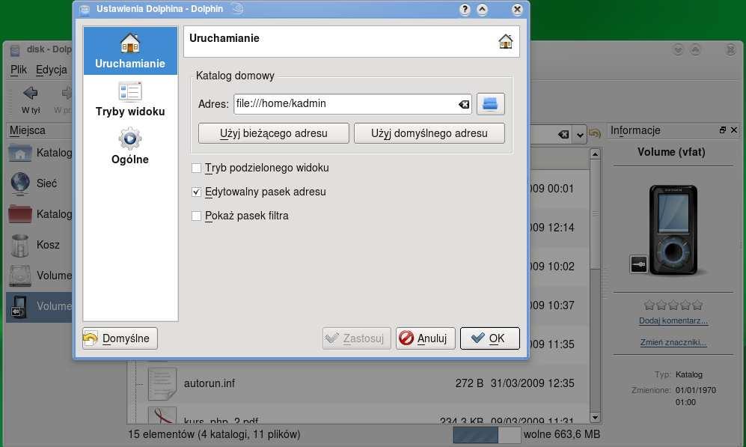Click the PDF file icon in list
Screen dimensions: 746x447
click(x=162, y=416)
